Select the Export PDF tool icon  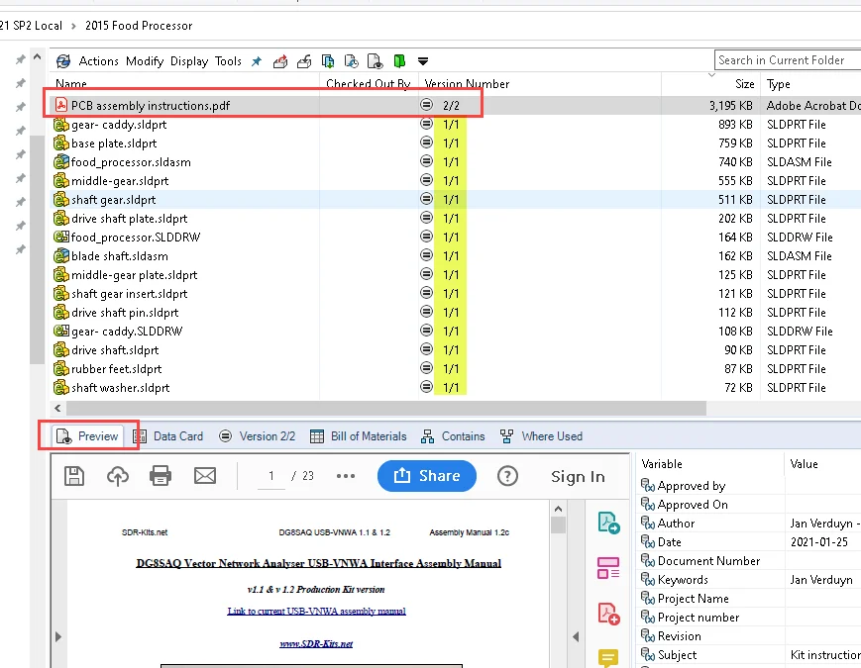(x=608, y=523)
